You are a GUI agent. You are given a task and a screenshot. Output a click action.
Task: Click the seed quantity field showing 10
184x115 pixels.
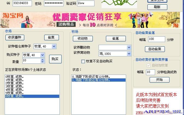click(31, 61)
